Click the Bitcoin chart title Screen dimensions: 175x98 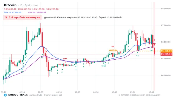[x=10, y=5]
